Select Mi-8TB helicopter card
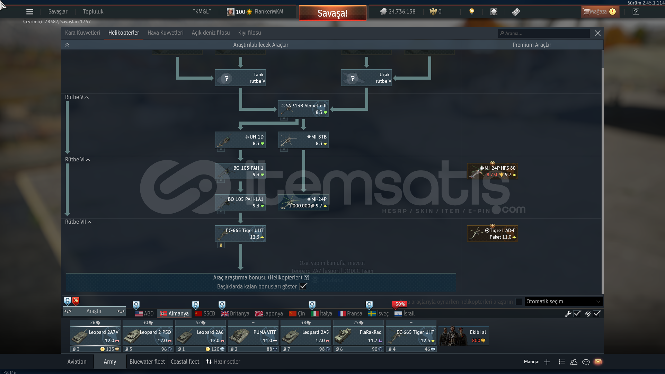This screenshot has height=374, width=665. 303,140
